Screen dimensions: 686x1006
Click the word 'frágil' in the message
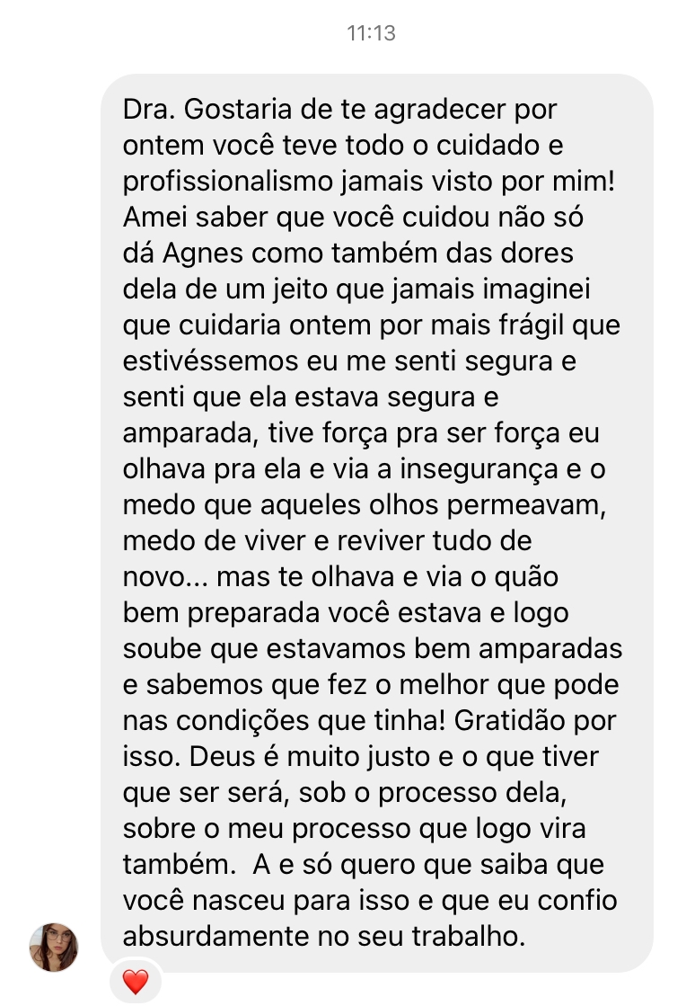coord(531,326)
